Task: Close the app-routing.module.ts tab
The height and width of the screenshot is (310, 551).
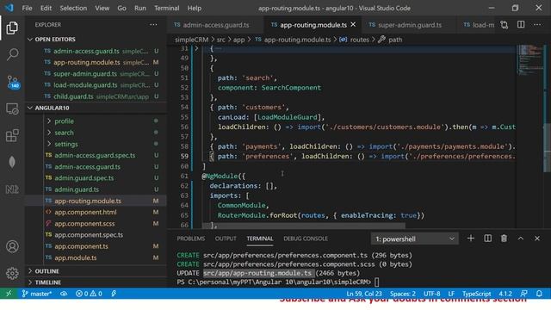Action: 353,25
